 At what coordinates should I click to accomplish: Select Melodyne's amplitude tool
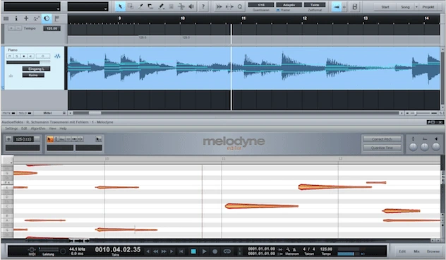(x=68, y=139)
